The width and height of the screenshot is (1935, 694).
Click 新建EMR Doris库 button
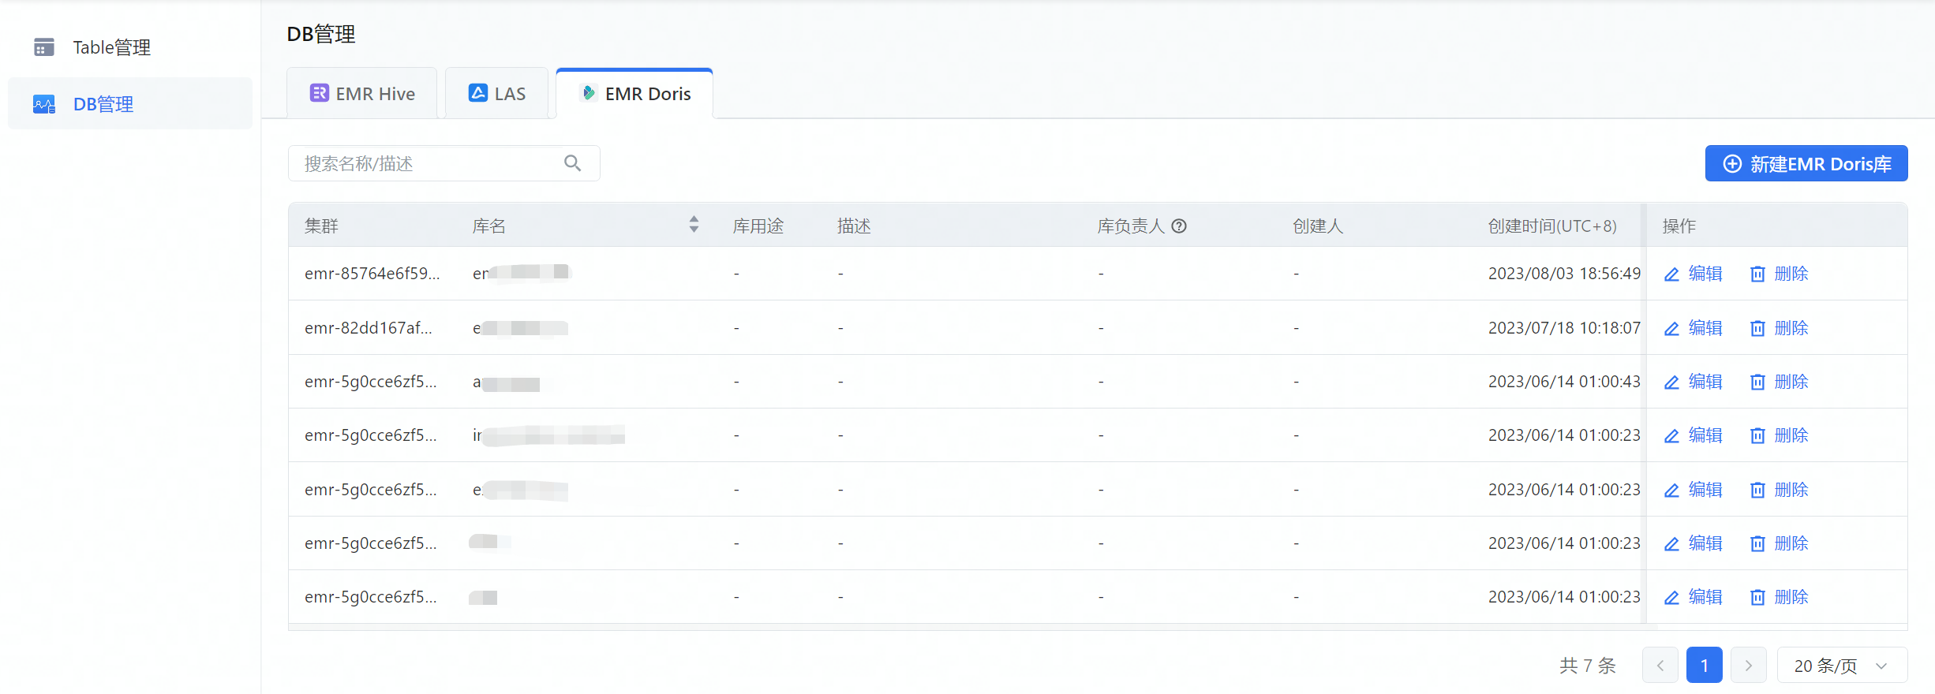pyautogui.click(x=1806, y=164)
